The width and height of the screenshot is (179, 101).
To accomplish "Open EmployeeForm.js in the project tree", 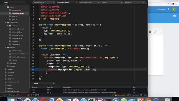I will 17,35.
